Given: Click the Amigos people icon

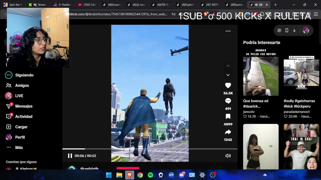Looking at the screenshot, I should point(9,85).
